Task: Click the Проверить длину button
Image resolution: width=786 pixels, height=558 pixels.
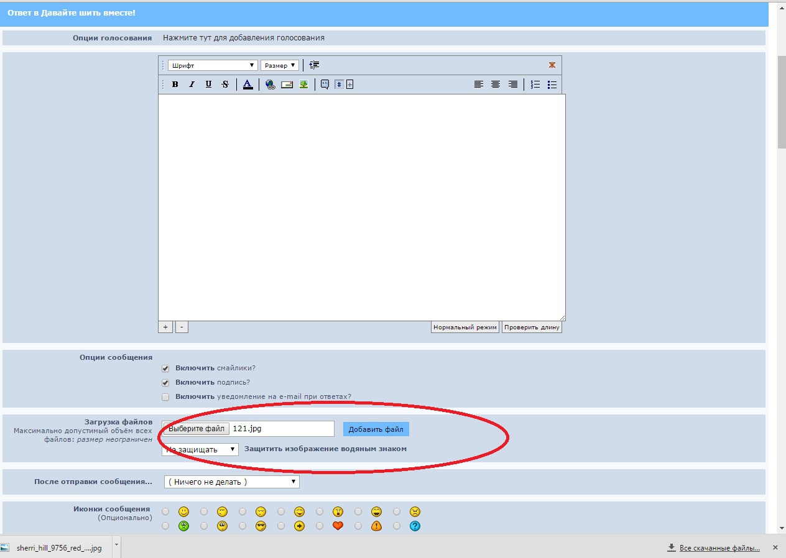Action: [532, 327]
